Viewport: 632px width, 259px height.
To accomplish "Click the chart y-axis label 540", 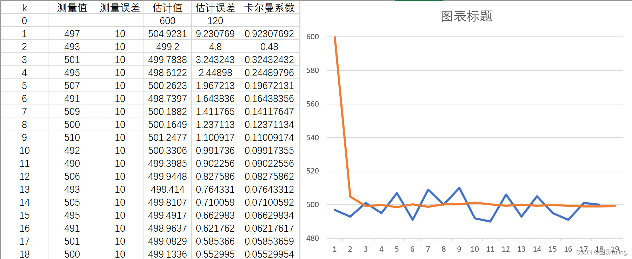I will click(x=312, y=138).
